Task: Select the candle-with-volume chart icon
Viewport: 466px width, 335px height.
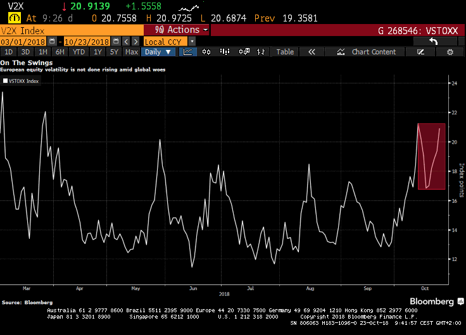Action: (244, 52)
